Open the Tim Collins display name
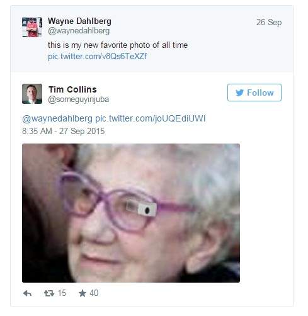This screenshot has height=316, width=308. click(x=72, y=89)
